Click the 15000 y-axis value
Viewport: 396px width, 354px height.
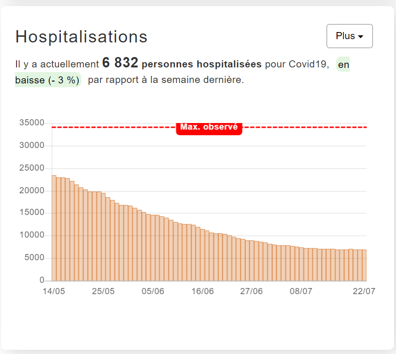click(32, 213)
